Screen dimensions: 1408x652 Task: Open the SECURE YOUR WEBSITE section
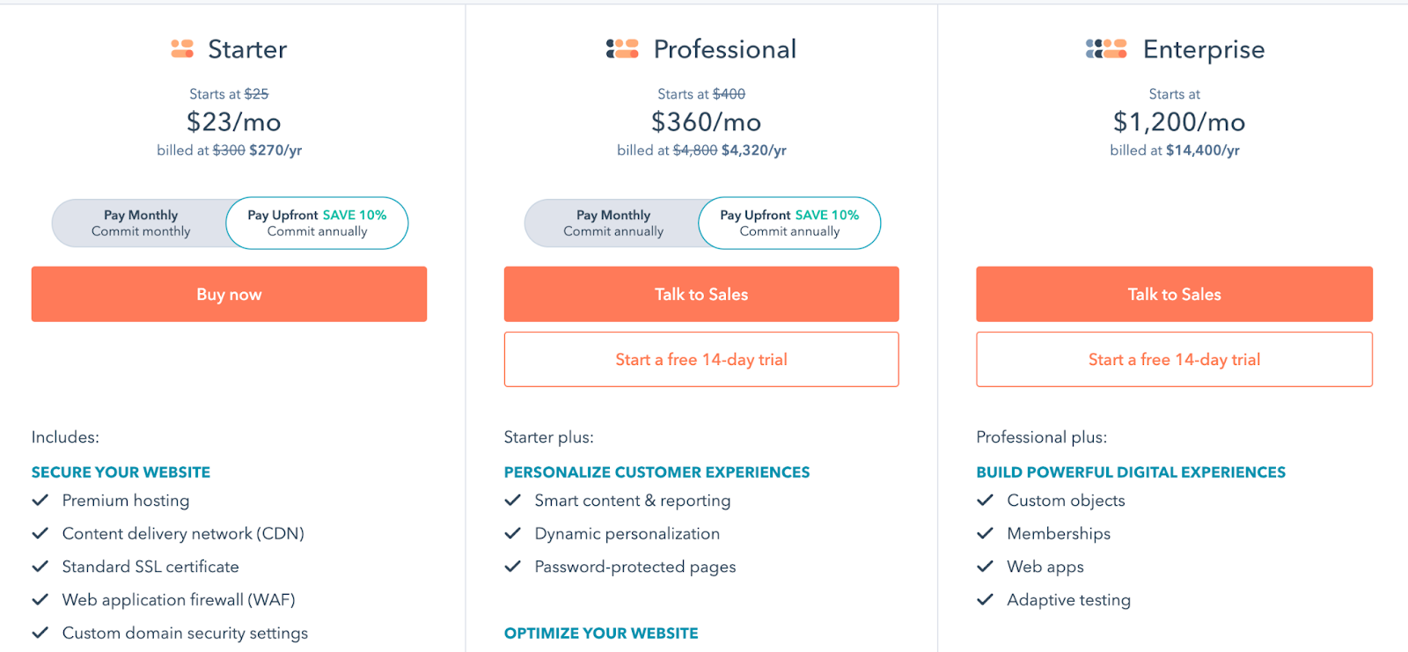coord(121,472)
